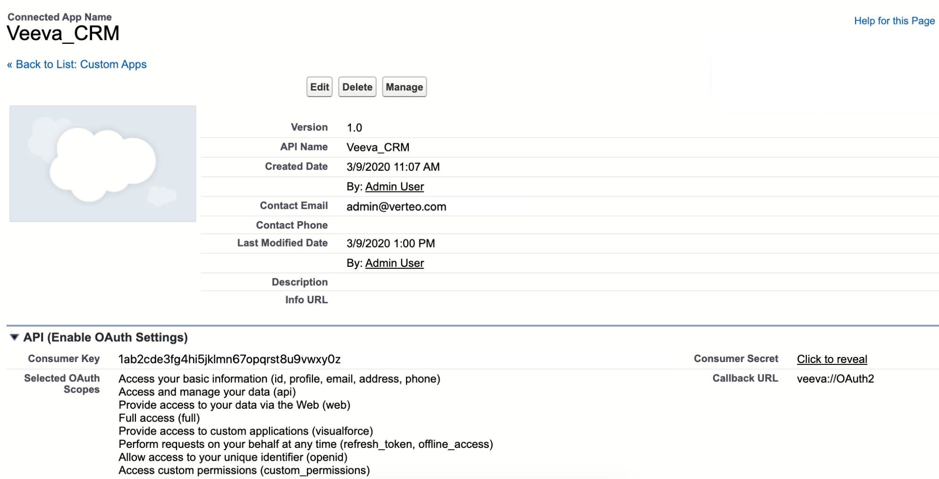
Task: Click the Veeva_CRM page title heading
Action: (63, 33)
